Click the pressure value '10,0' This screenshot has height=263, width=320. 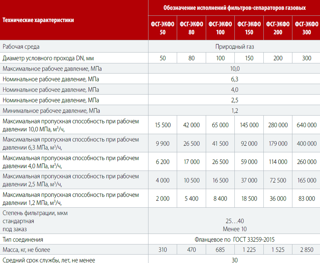pos(235,69)
